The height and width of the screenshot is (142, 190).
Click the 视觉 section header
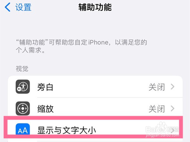22,69
